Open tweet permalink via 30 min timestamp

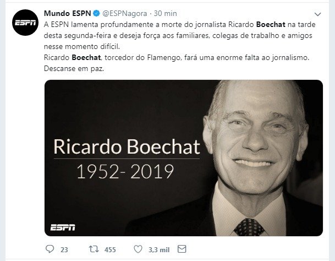[166, 13]
